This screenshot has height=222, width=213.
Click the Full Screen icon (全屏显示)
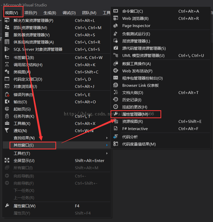[7, 160]
